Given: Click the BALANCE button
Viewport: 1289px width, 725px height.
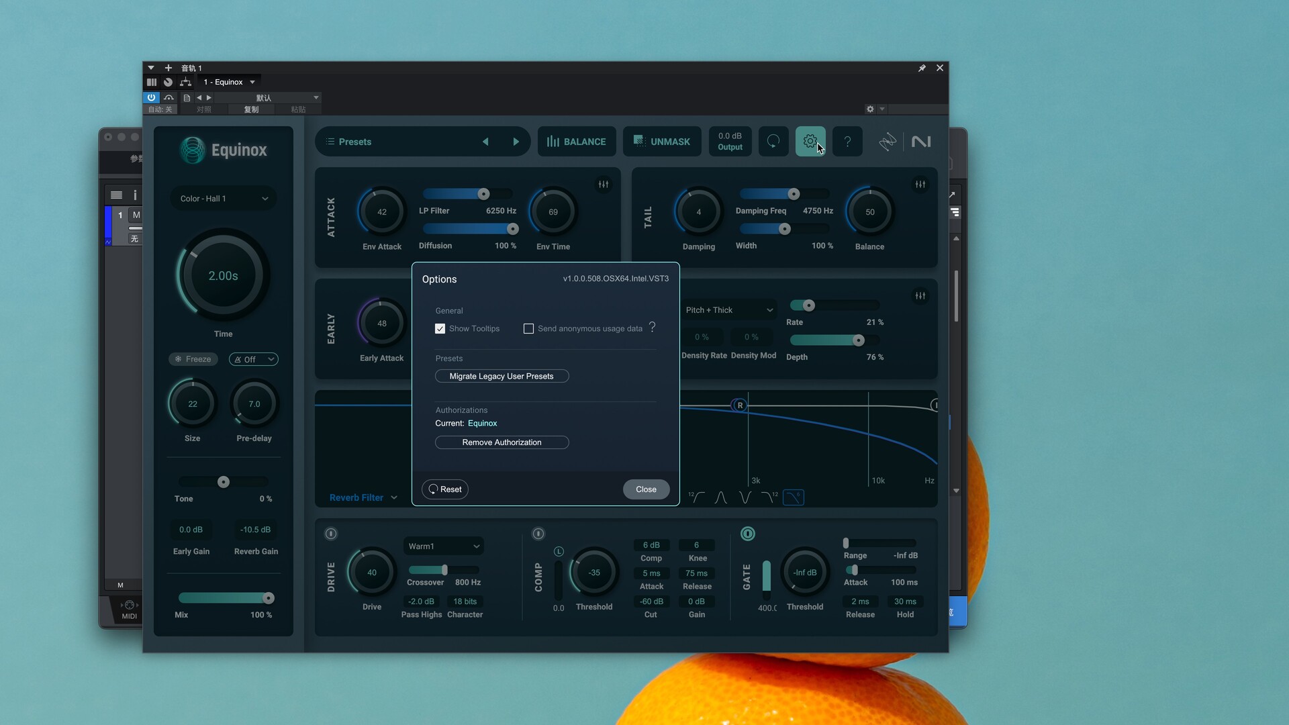Looking at the screenshot, I should click(x=577, y=142).
